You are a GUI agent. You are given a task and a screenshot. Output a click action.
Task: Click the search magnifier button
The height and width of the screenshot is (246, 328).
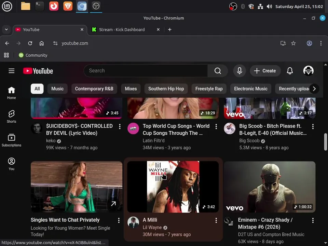(218, 71)
